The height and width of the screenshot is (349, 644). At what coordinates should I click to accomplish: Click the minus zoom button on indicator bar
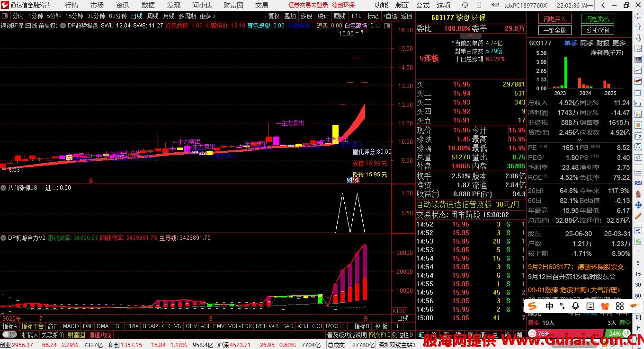pos(409,326)
